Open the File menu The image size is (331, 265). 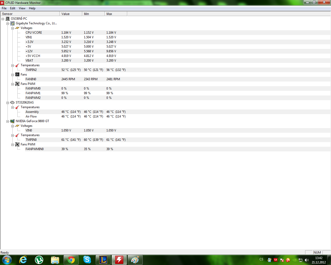click(4, 8)
